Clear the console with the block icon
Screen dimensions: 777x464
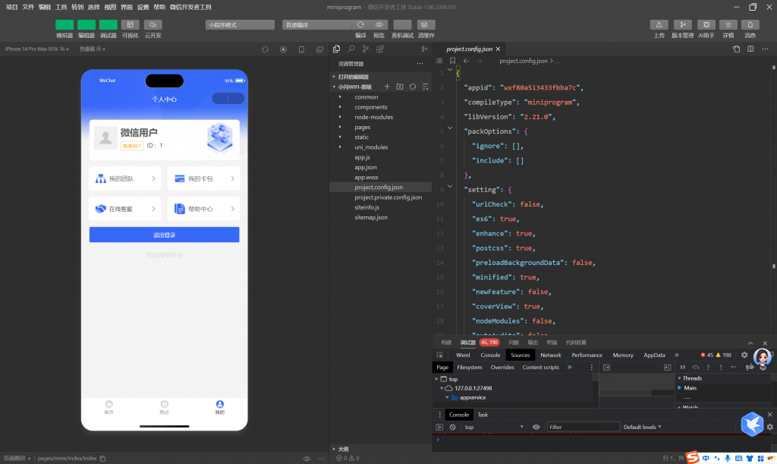pyautogui.click(x=453, y=428)
